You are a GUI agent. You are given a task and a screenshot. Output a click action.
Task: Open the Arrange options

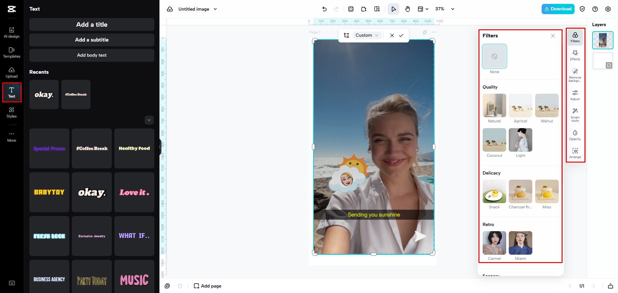coord(575,153)
